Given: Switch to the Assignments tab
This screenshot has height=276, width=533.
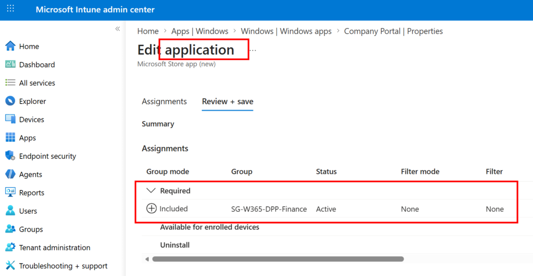Looking at the screenshot, I should (x=164, y=102).
